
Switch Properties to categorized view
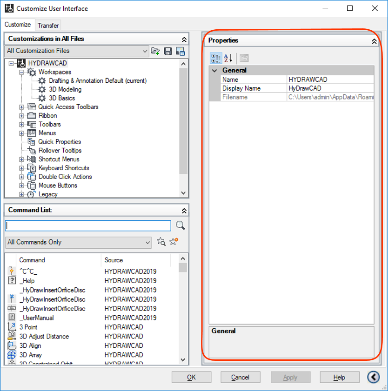pos(216,59)
